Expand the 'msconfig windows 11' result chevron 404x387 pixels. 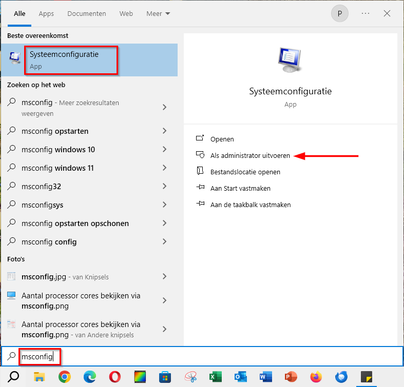pos(164,168)
